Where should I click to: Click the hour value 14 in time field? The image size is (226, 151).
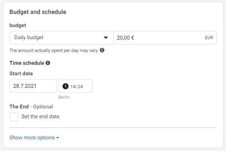pyautogui.click(x=73, y=86)
